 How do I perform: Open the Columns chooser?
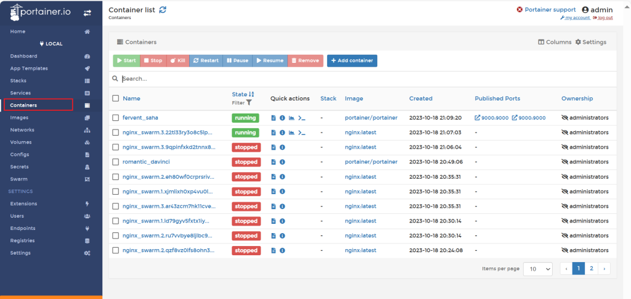coord(555,42)
